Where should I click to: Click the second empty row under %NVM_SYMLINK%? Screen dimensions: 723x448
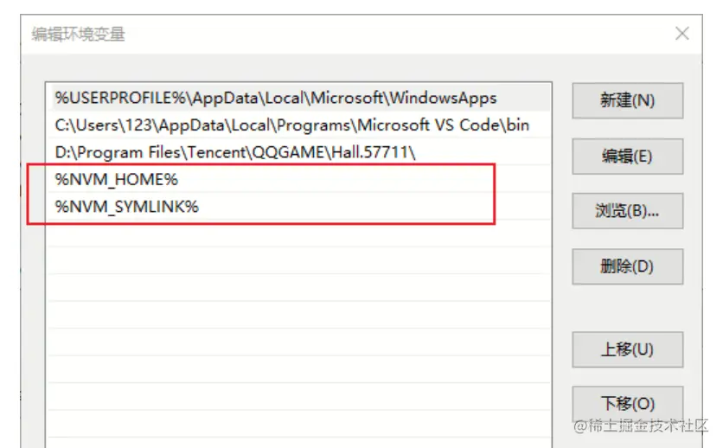[298, 261]
